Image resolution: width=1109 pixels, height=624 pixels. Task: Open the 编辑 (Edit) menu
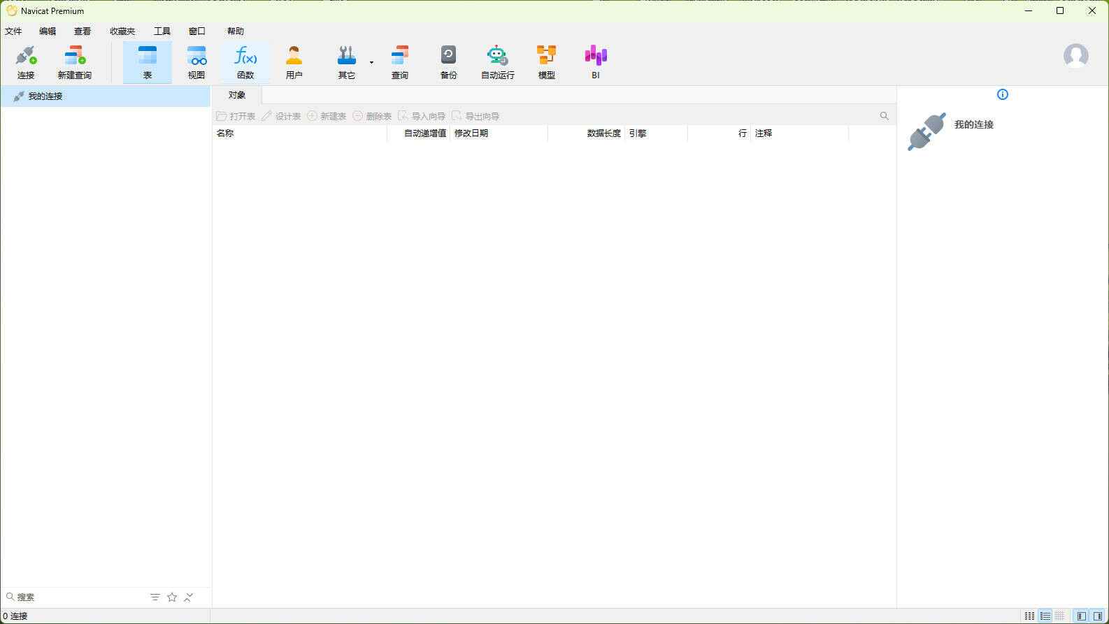(48, 31)
